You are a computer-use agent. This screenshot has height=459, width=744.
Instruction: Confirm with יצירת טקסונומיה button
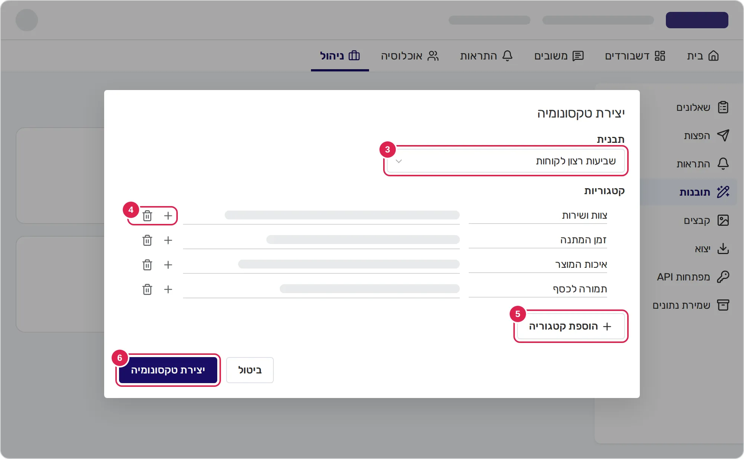(x=168, y=370)
